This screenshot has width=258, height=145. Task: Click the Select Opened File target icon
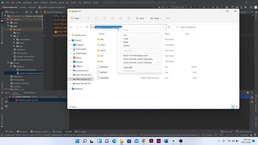pyautogui.click(x=27, y=12)
